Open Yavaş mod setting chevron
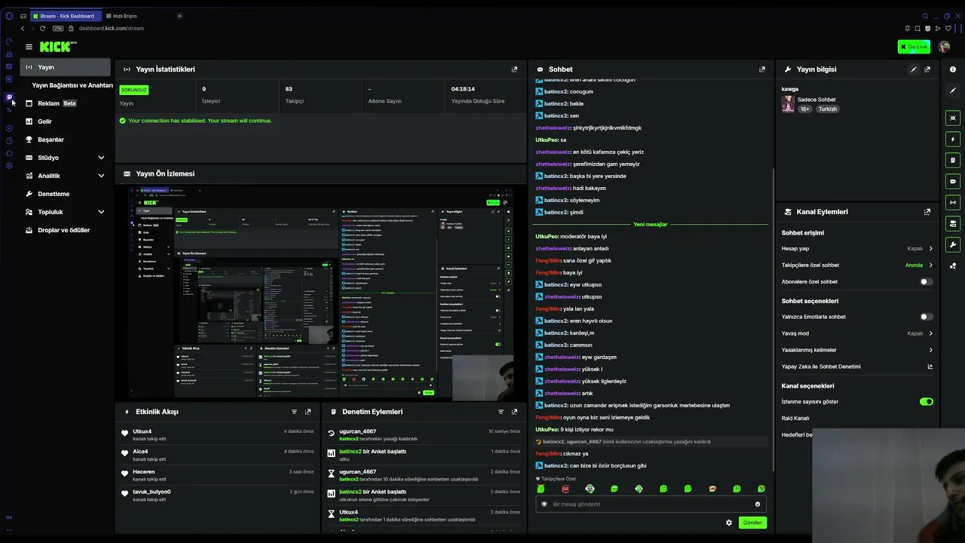This screenshot has height=543, width=965. tap(930, 333)
